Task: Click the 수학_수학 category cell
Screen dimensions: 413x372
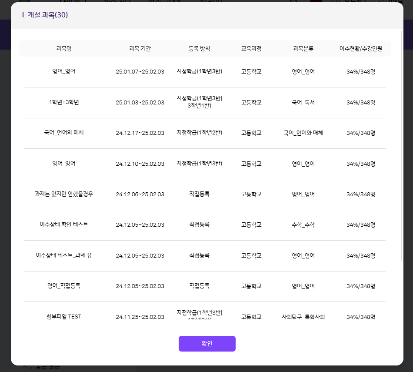Action: tap(303, 225)
